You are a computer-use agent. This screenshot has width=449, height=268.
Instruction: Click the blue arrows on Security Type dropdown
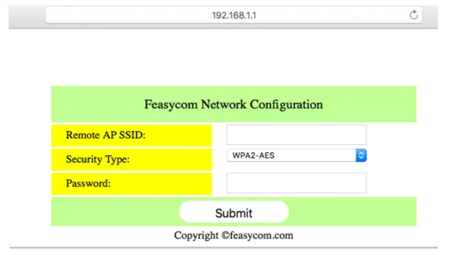pyautogui.click(x=361, y=156)
